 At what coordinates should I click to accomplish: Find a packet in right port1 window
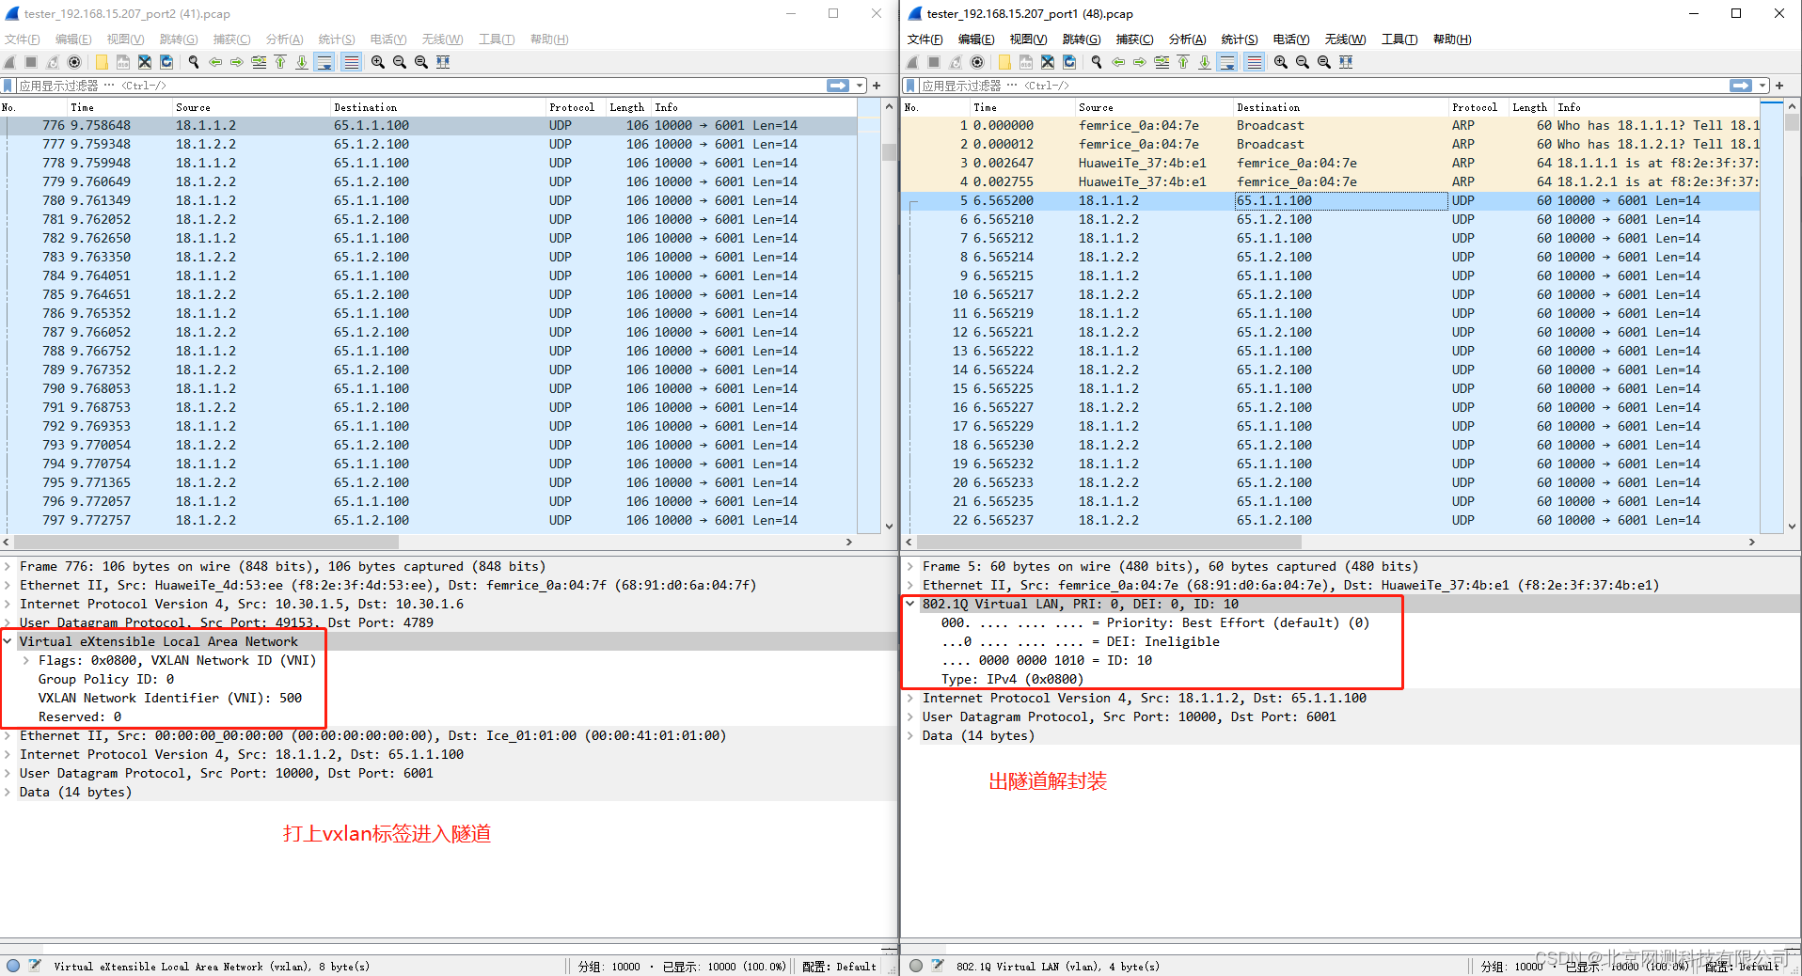(1097, 62)
